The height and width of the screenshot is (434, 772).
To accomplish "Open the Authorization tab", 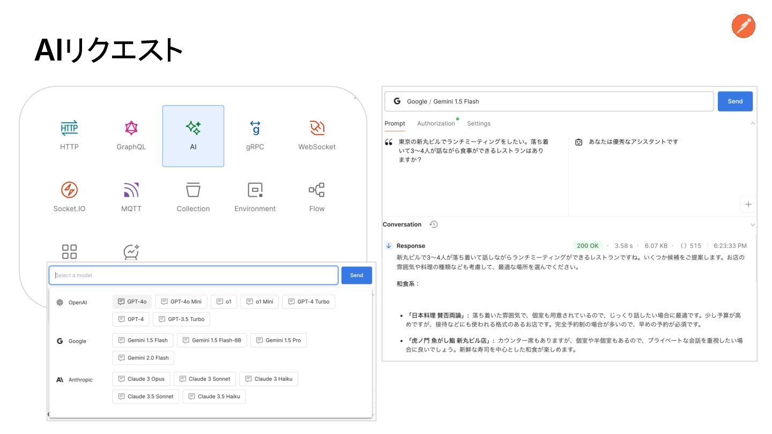I will pos(436,123).
